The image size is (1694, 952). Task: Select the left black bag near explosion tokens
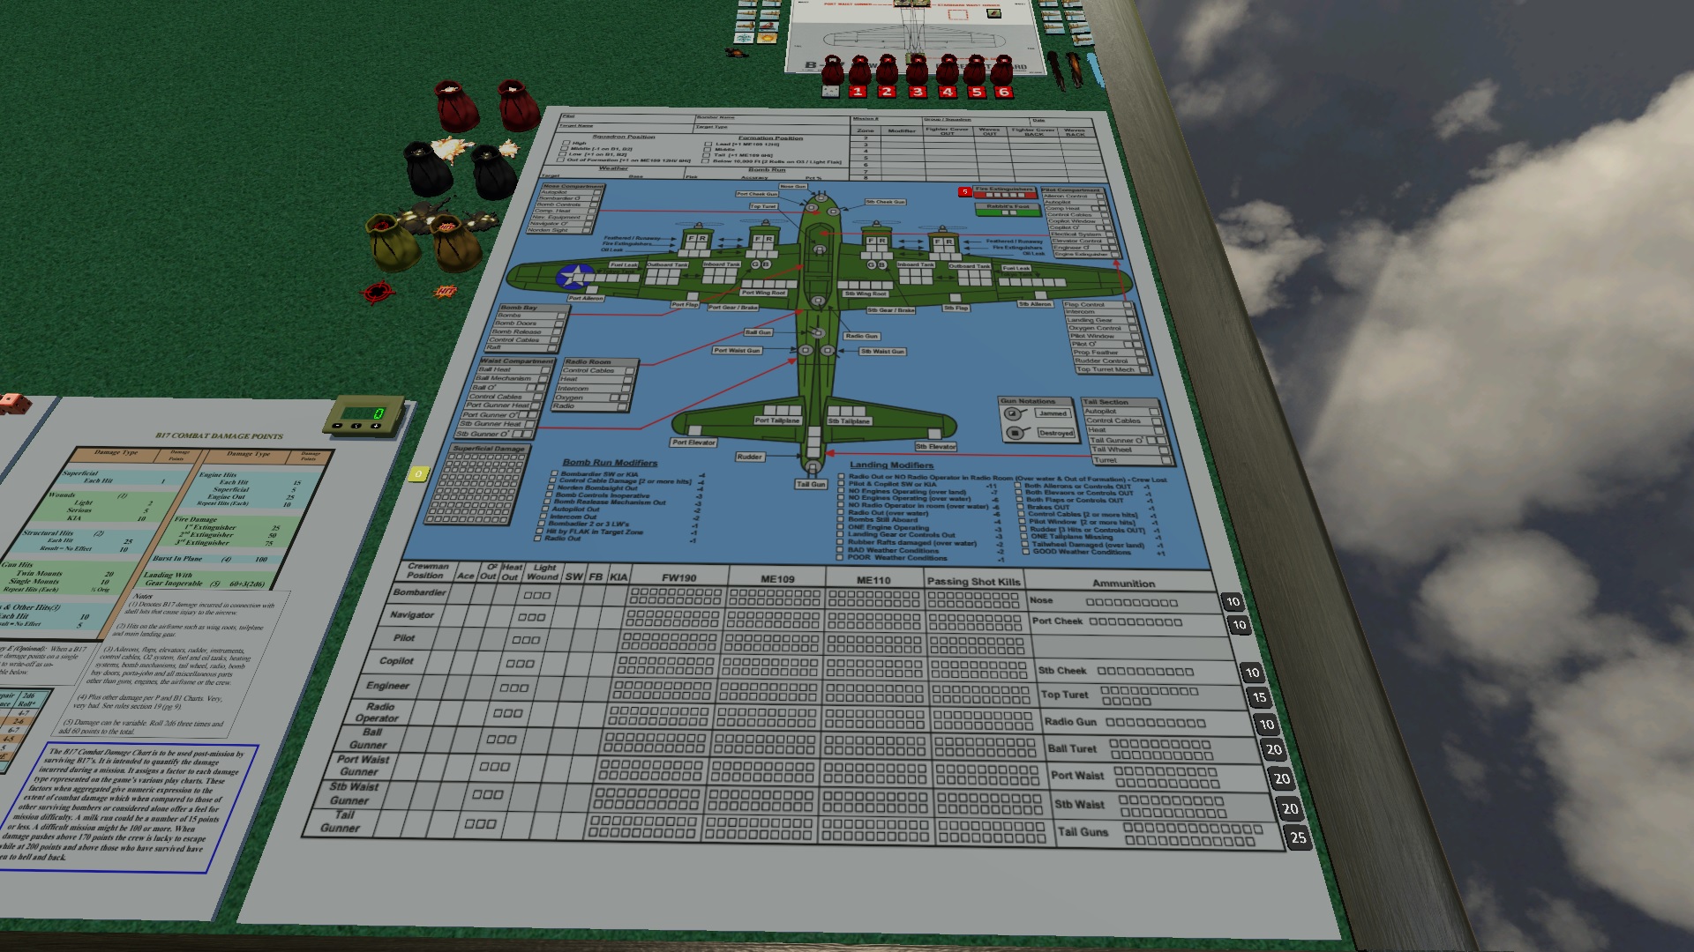click(428, 167)
